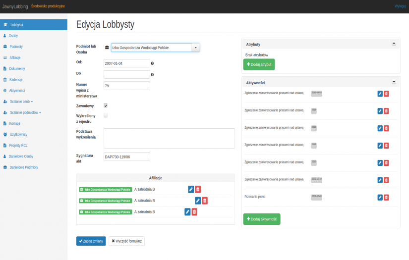Click the Aktywności check-circle icon in sidebar
409x260 pixels.
point(4,91)
